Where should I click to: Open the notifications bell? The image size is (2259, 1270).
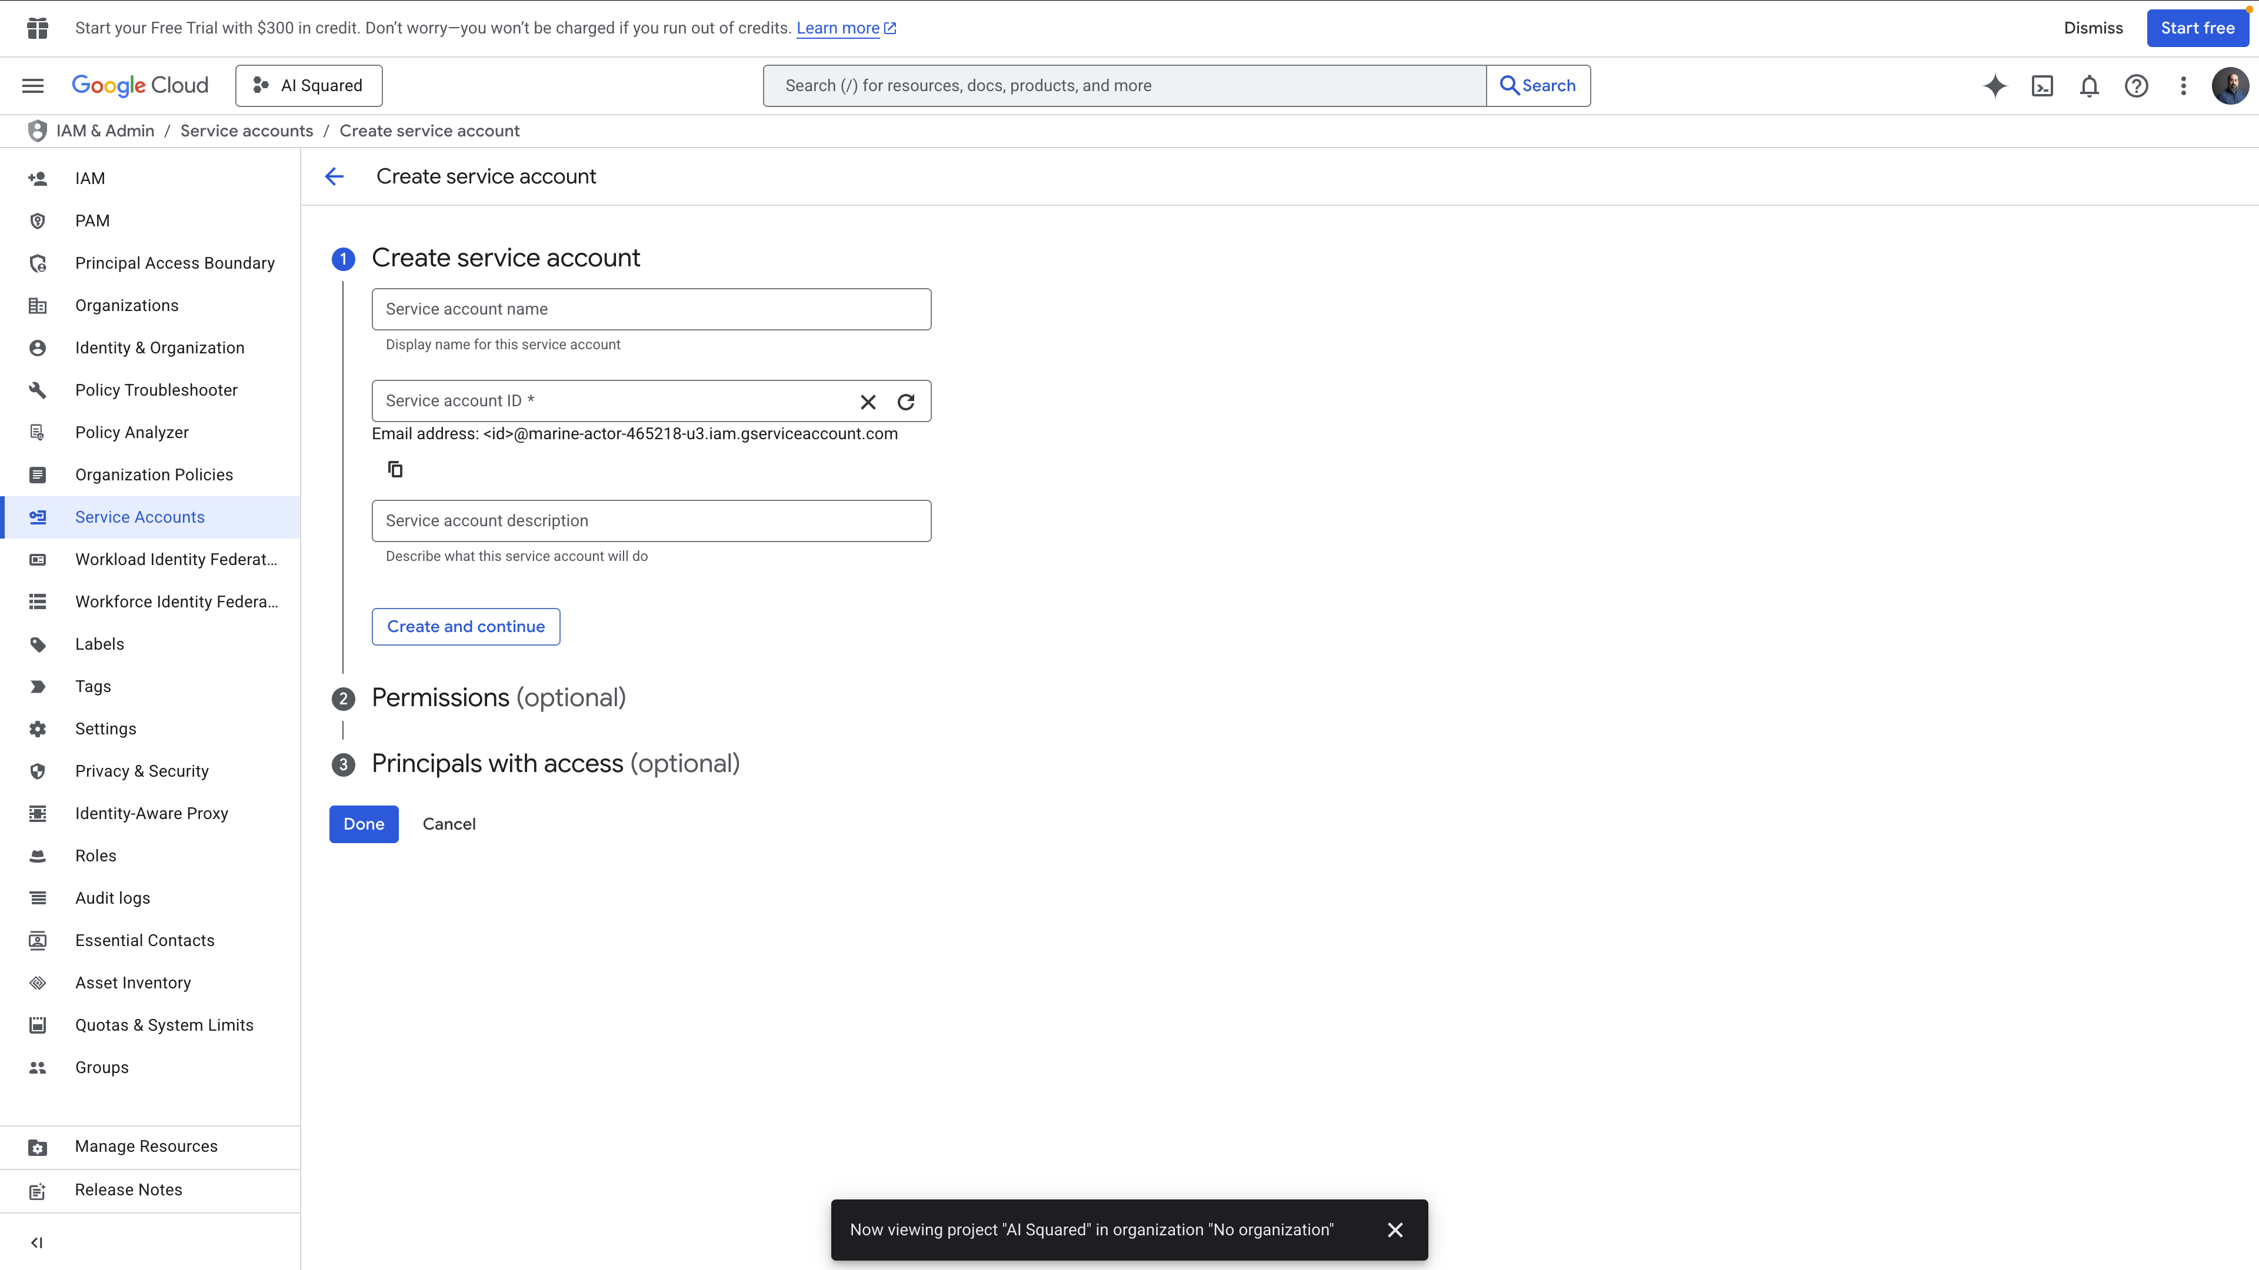[2090, 85]
